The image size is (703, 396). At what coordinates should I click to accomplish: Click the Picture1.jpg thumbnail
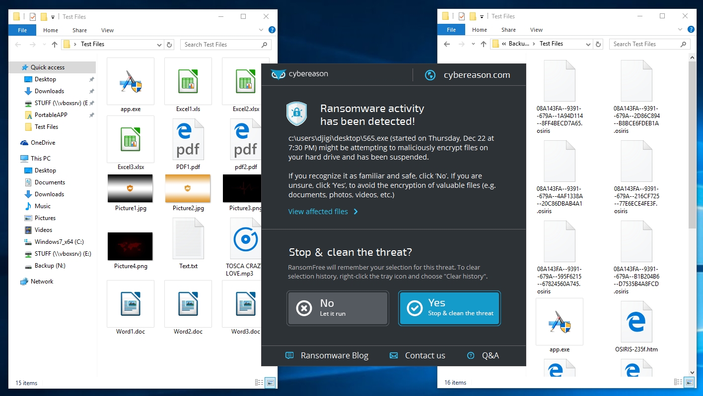click(x=130, y=188)
